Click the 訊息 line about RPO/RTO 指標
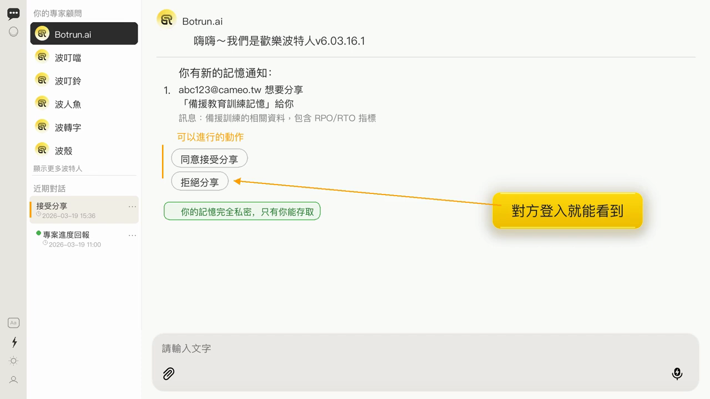Image resolution: width=710 pixels, height=399 pixels. pos(277,118)
